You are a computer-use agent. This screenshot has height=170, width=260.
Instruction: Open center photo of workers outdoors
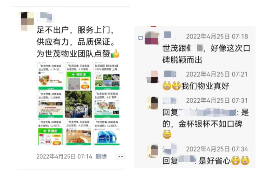78,104
